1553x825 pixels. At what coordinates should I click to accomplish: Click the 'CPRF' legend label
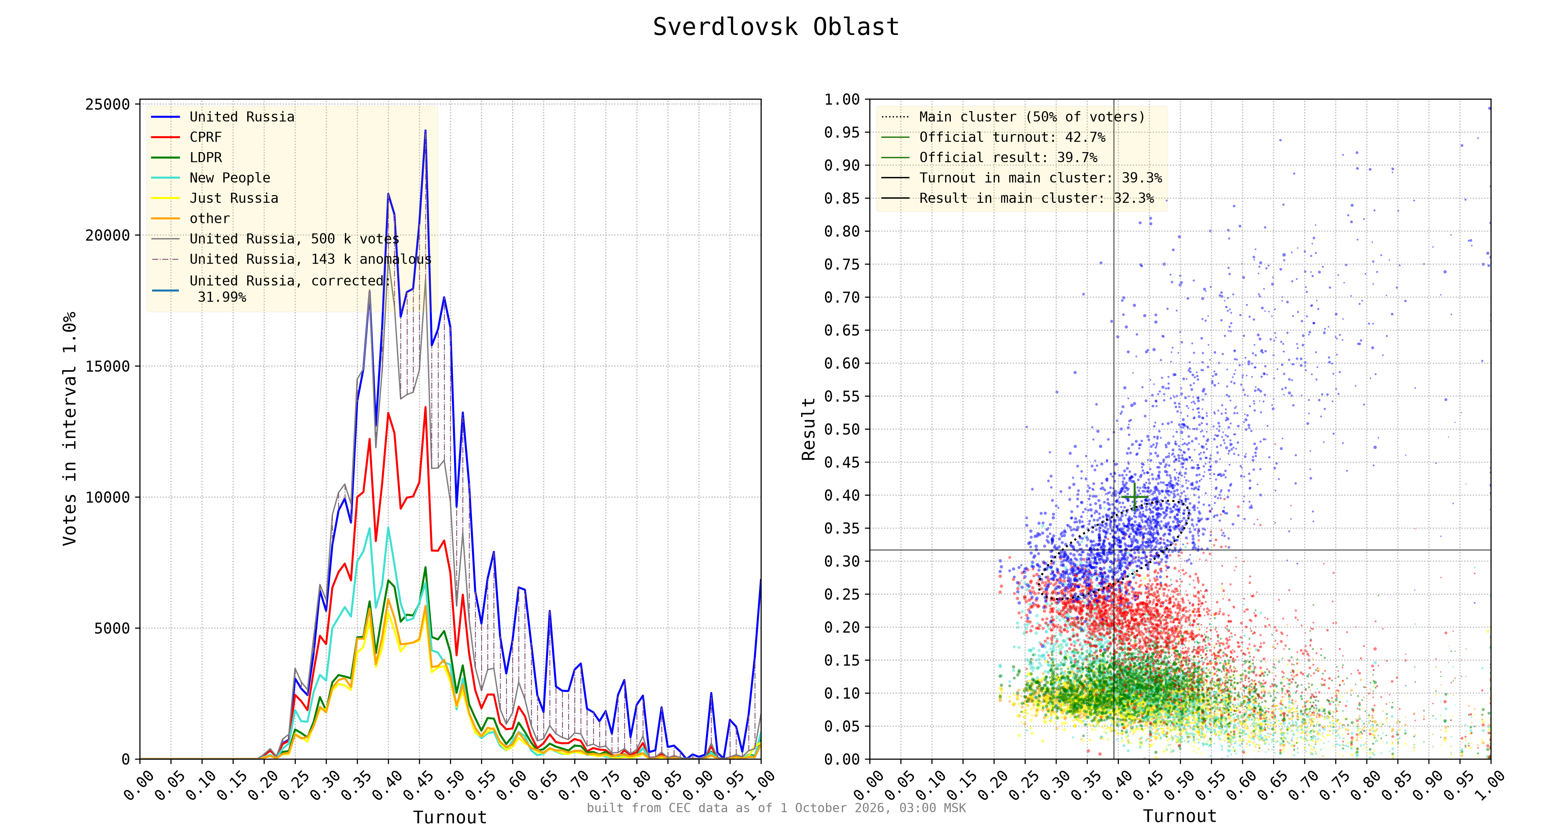[x=205, y=137]
